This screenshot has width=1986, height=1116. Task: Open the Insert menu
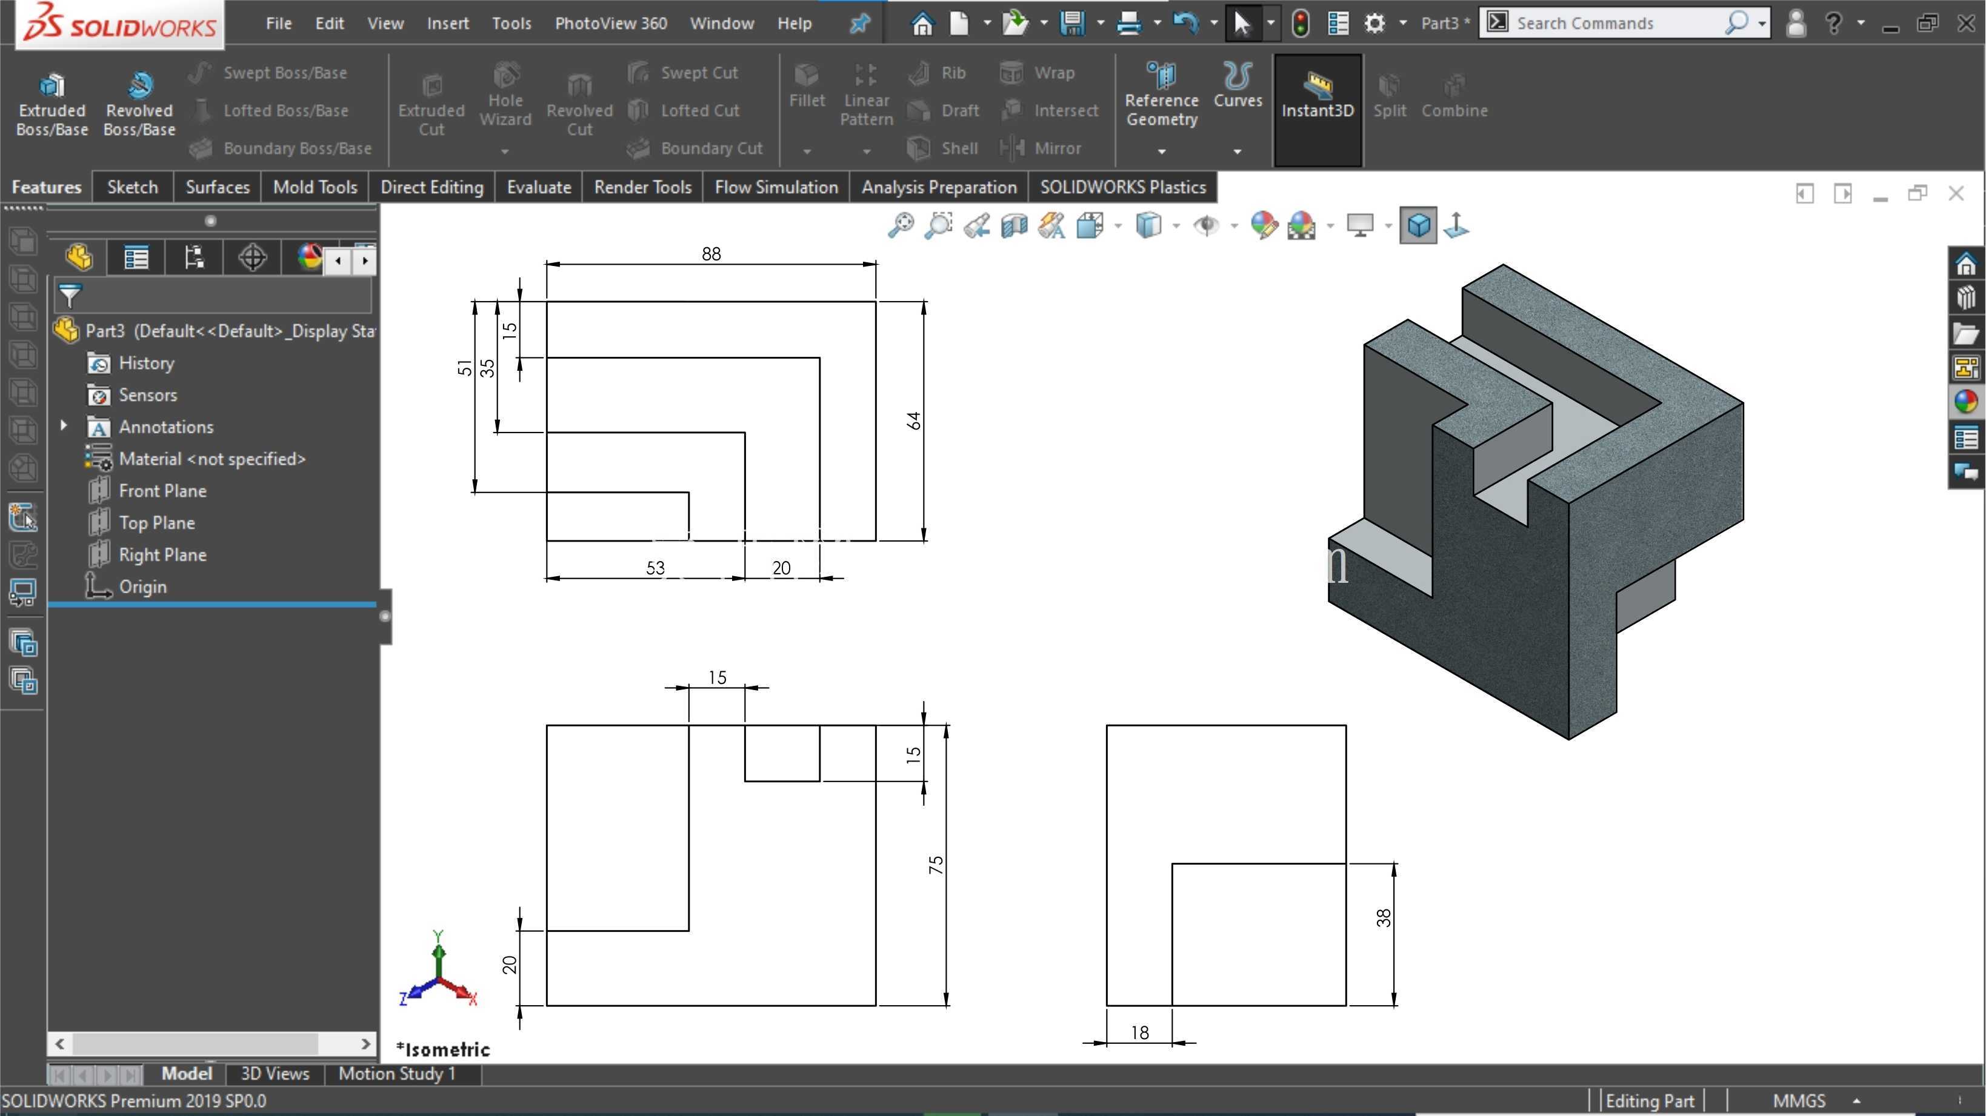point(448,23)
